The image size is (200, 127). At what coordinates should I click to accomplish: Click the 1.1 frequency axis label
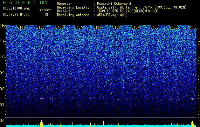[3, 41]
